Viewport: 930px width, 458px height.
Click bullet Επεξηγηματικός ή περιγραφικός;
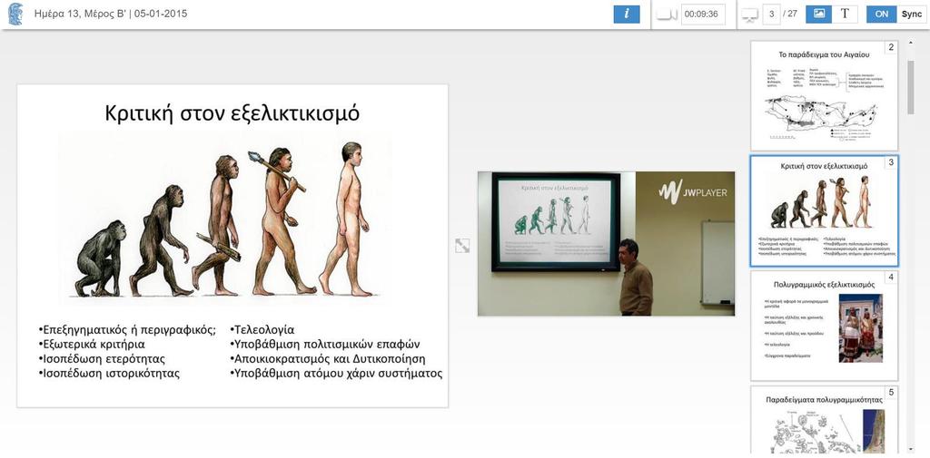(x=127, y=330)
